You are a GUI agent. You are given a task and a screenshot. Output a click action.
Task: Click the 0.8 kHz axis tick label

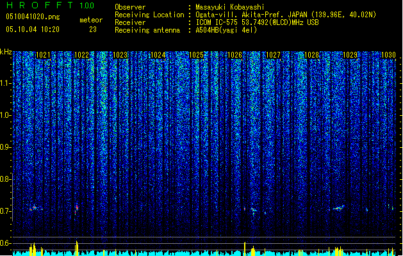[5, 179]
